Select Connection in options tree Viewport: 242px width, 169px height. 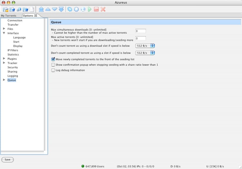pyautogui.click(x=15, y=20)
